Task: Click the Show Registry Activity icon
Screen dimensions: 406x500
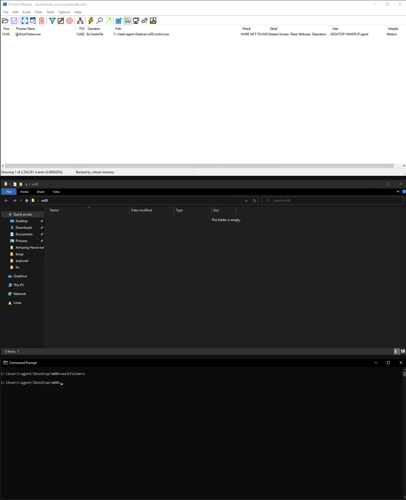Action: point(119,21)
